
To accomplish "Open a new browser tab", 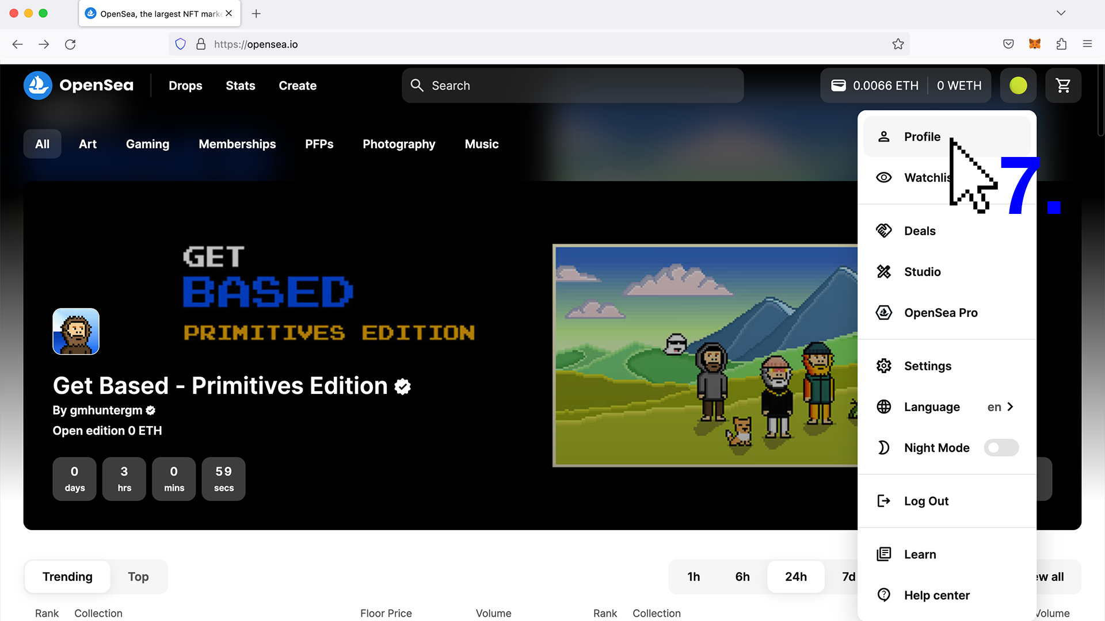I will tap(256, 13).
